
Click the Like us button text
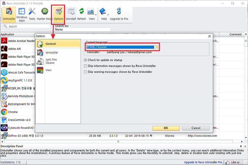(235, 162)
